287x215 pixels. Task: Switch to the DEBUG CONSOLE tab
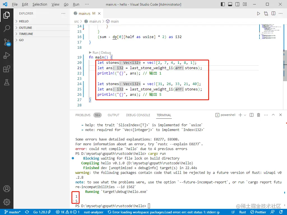[x=138, y=115]
